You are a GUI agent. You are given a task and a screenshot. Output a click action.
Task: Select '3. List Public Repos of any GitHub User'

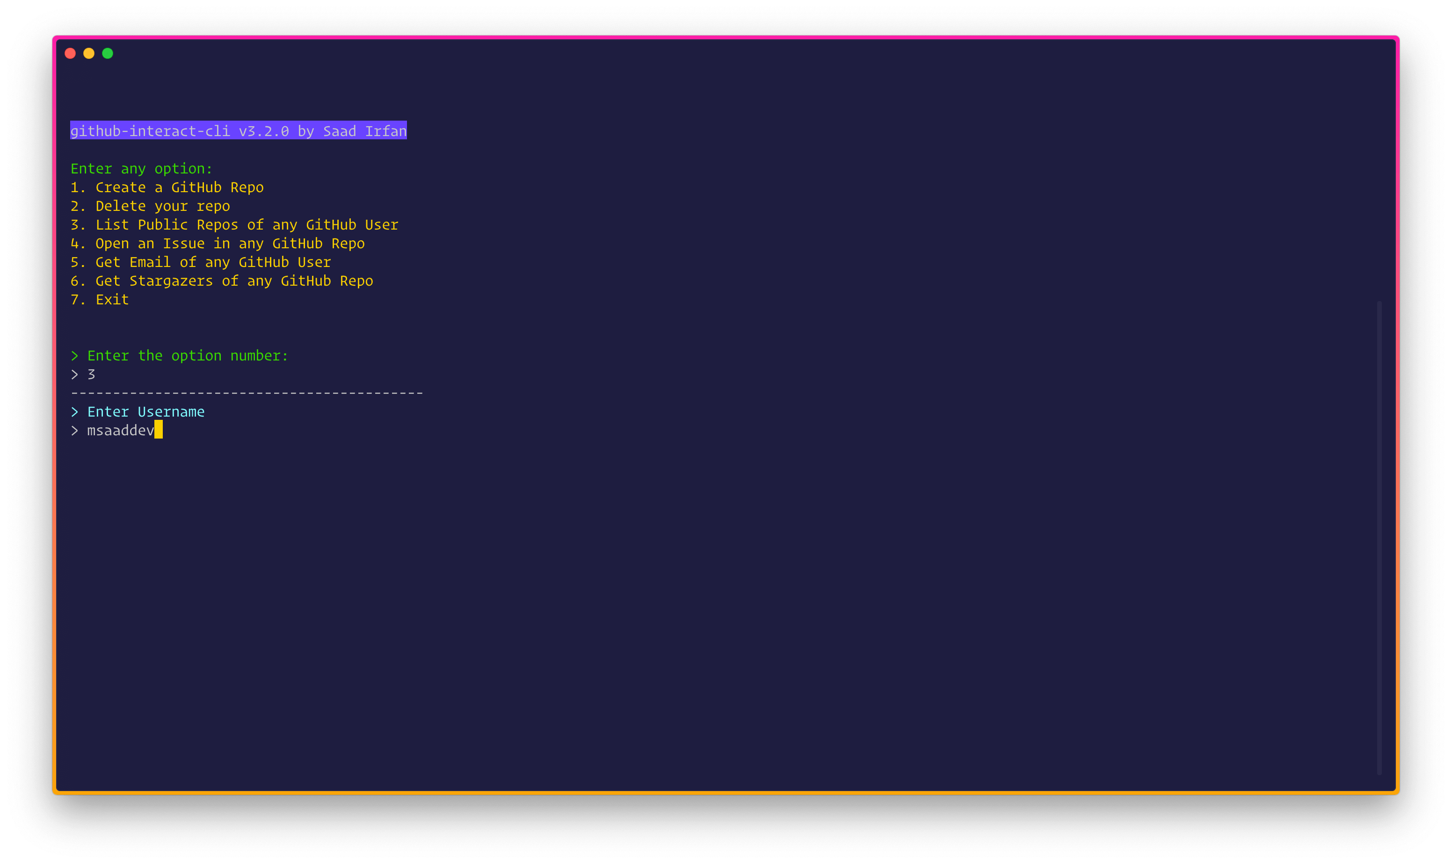point(234,225)
